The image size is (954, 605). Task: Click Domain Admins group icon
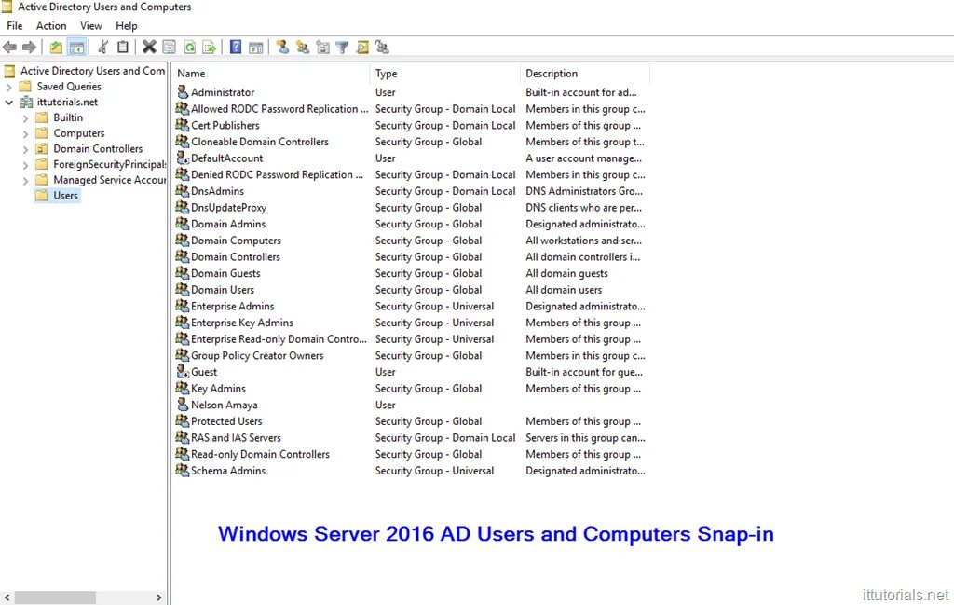[x=183, y=224]
